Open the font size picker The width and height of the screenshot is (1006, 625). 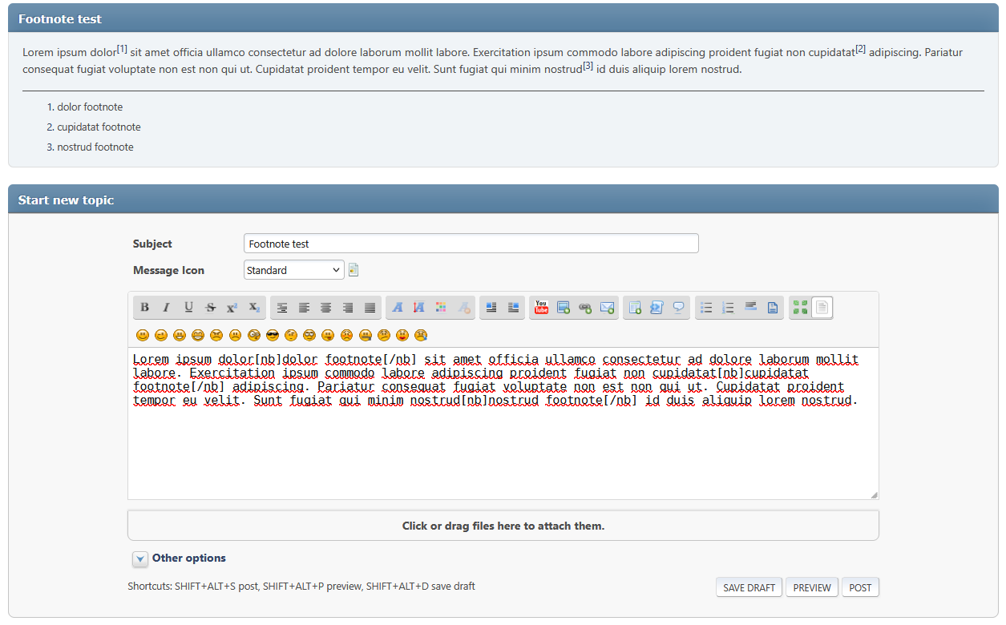coord(419,308)
